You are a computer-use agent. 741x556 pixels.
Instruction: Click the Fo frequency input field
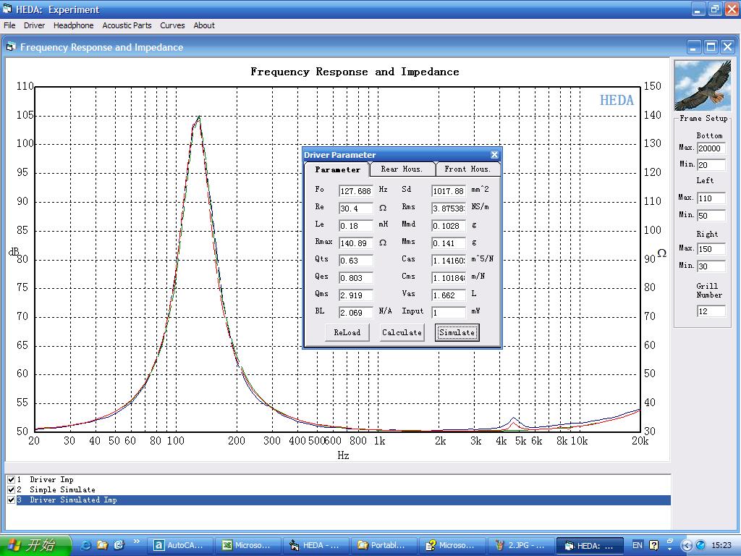(x=355, y=191)
